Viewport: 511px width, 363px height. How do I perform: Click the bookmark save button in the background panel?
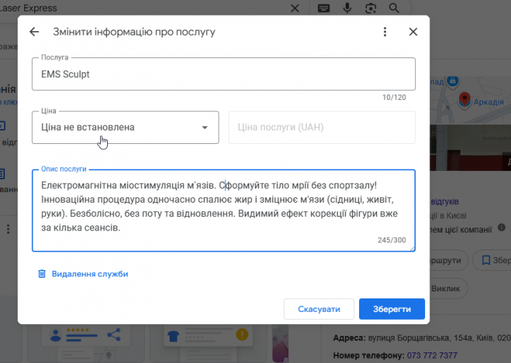pyautogui.click(x=493, y=260)
